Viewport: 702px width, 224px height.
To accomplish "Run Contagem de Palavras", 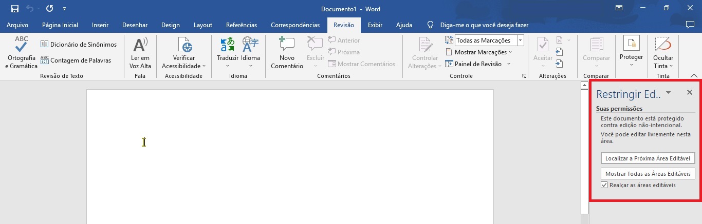I will [x=76, y=60].
